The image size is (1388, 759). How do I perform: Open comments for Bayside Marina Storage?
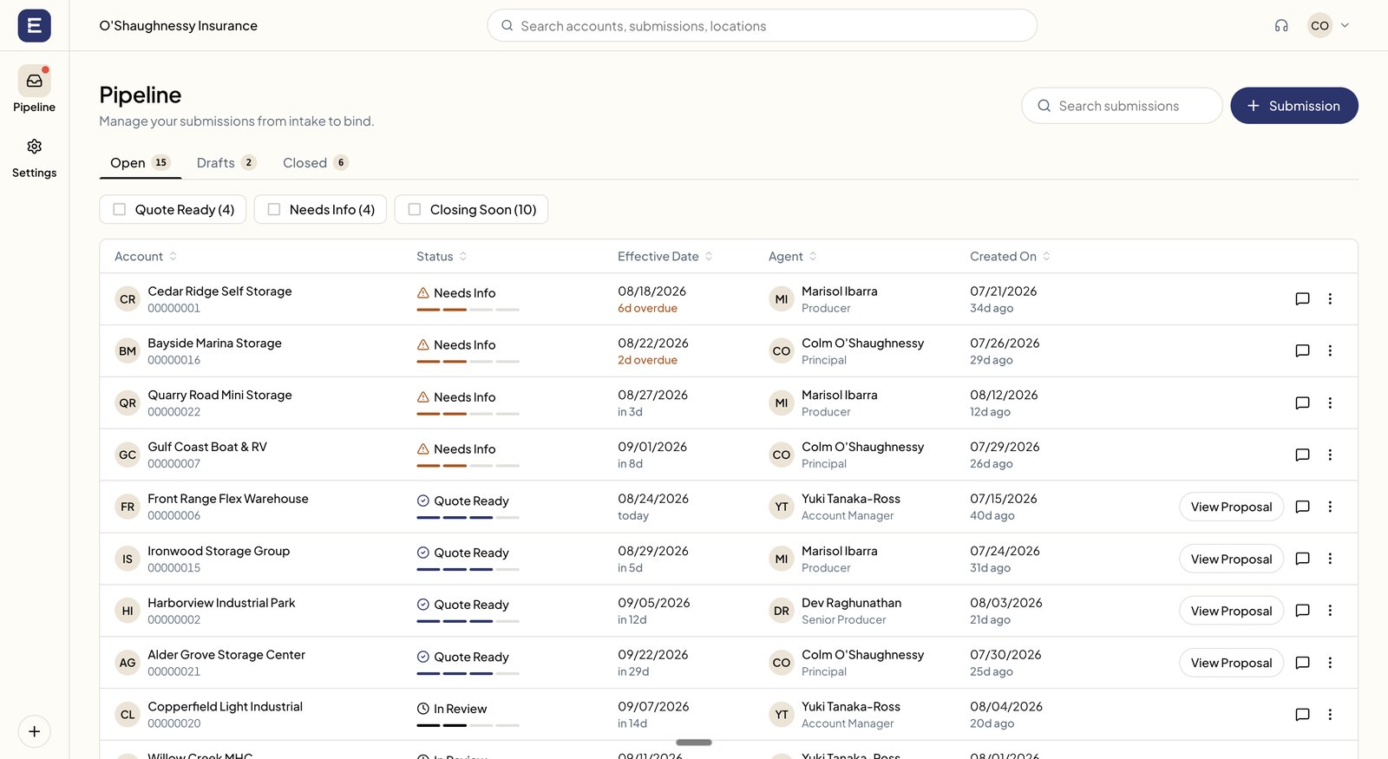coord(1302,351)
